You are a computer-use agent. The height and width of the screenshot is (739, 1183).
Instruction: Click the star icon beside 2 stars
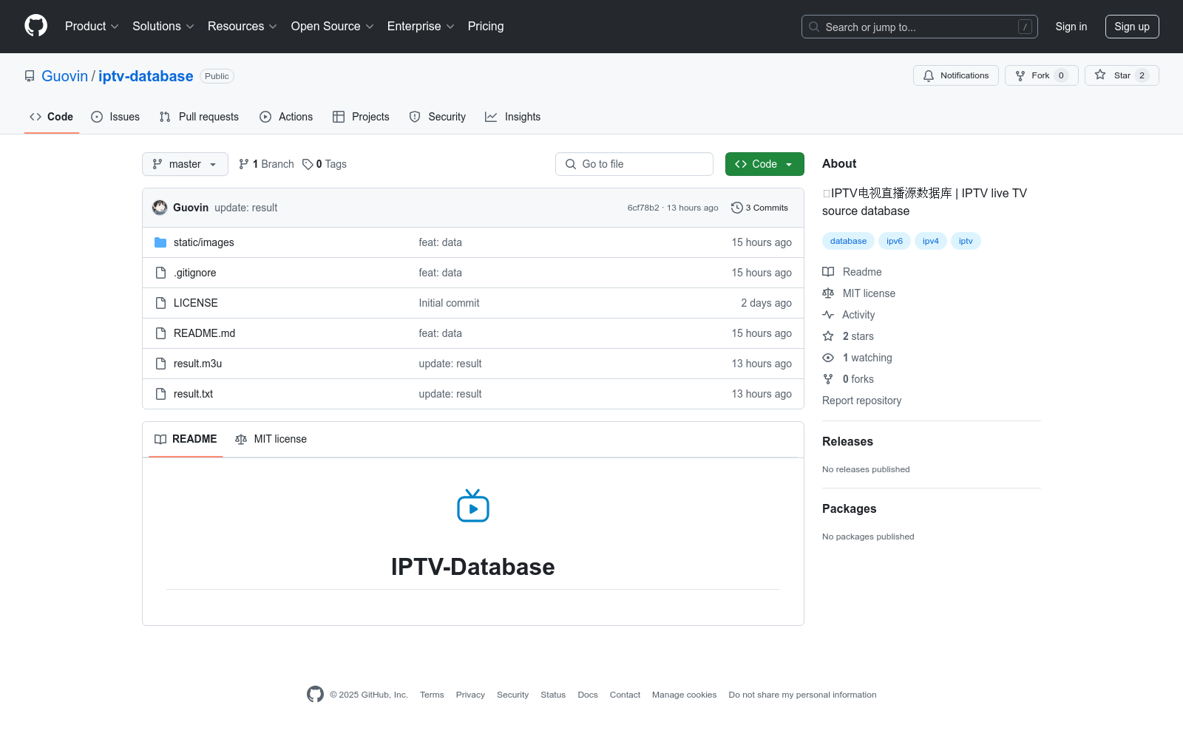click(x=828, y=336)
